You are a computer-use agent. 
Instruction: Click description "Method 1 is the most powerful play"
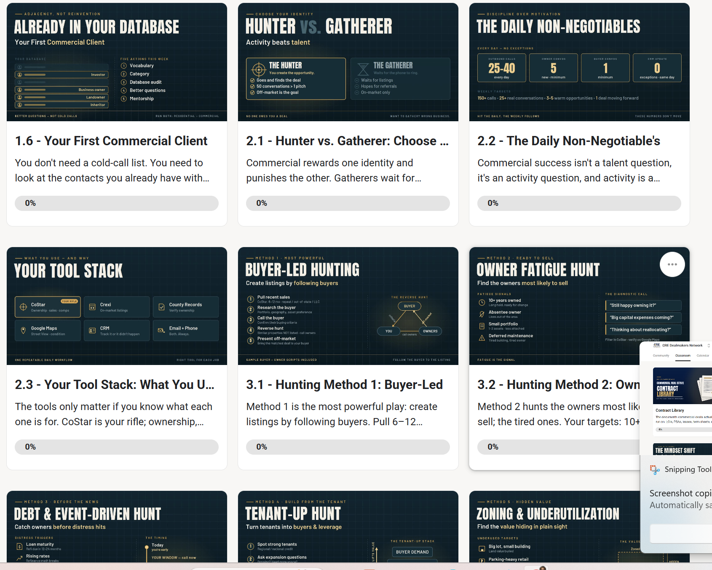click(x=342, y=414)
